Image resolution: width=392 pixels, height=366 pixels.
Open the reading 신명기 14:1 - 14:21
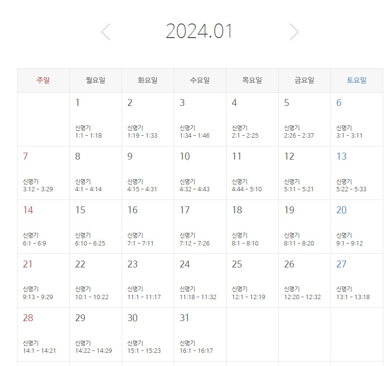[40, 347]
